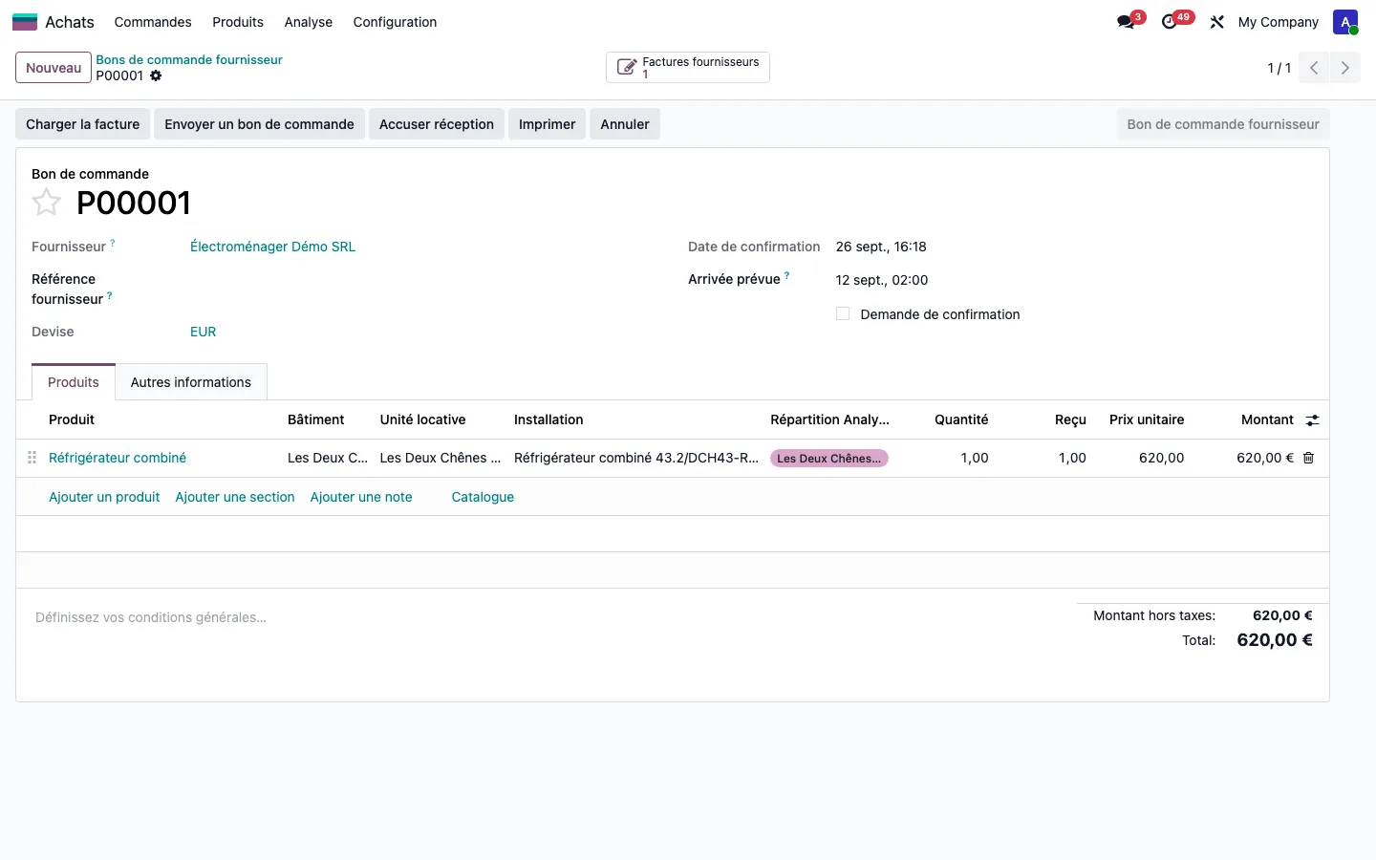1376x860 pixels.
Task: Click the drag handle of Réfrigérateur combiné row
Action: click(x=32, y=458)
